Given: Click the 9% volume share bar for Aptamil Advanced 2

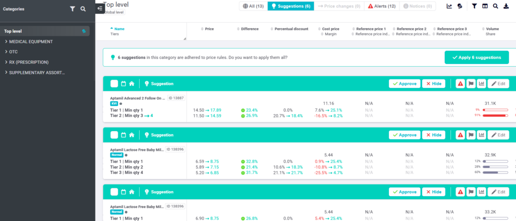Looking at the screenshot, I should pos(495,109).
